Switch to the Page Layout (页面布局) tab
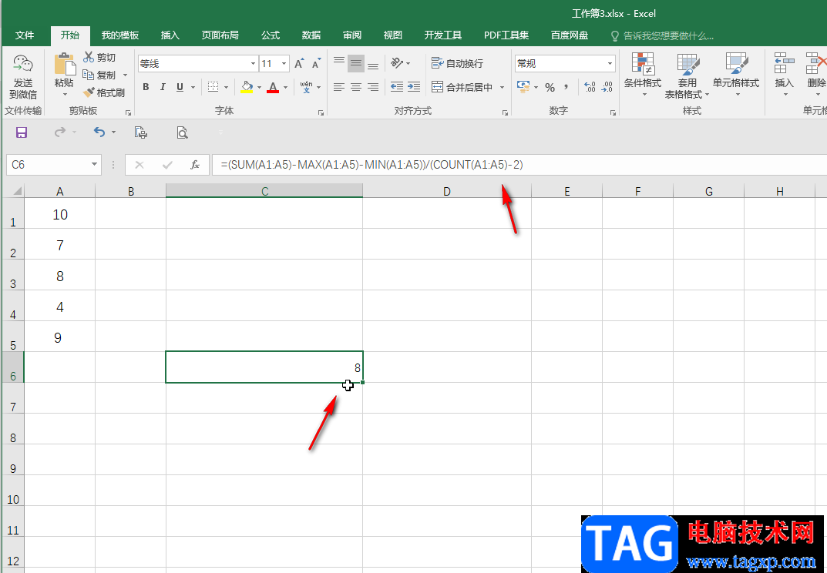Viewport: 827px width, 573px height. 220,35
